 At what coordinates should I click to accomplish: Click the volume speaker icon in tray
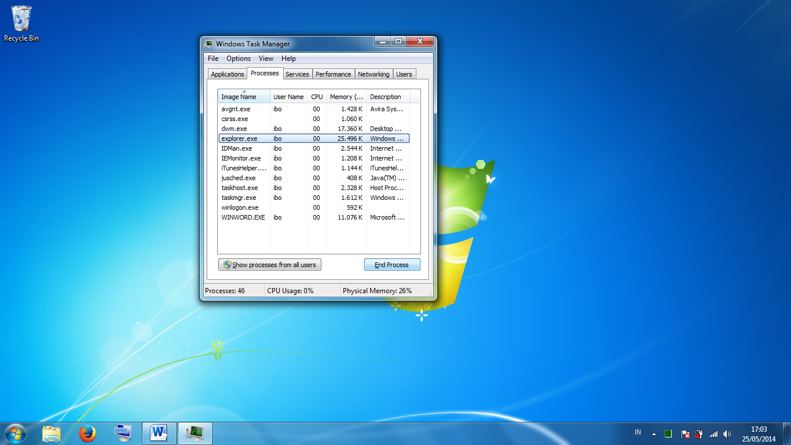[728, 433]
